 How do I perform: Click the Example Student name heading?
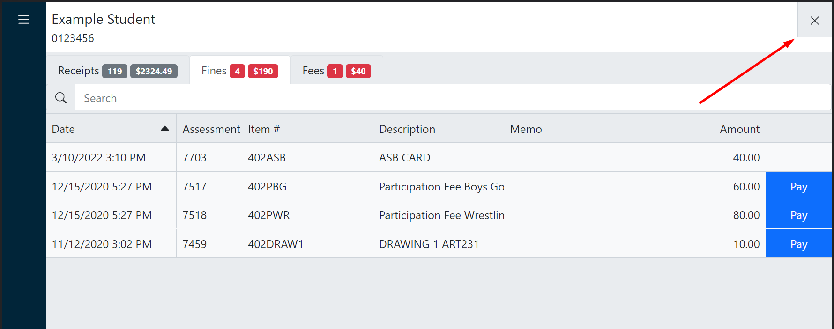coord(103,19)
